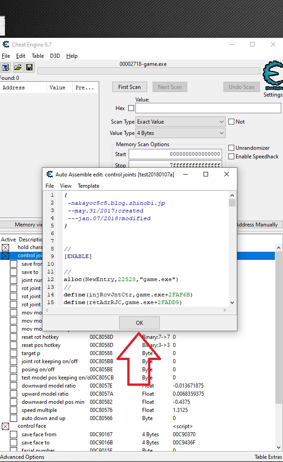This screenshot has width=283, height=462.
Task: Open Settings under the logo
Action: (273, 95)
